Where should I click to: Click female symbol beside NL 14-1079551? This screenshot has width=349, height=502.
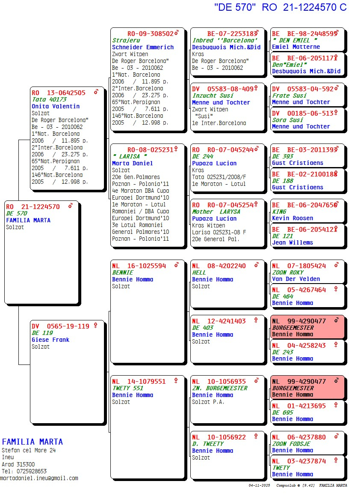176,381
